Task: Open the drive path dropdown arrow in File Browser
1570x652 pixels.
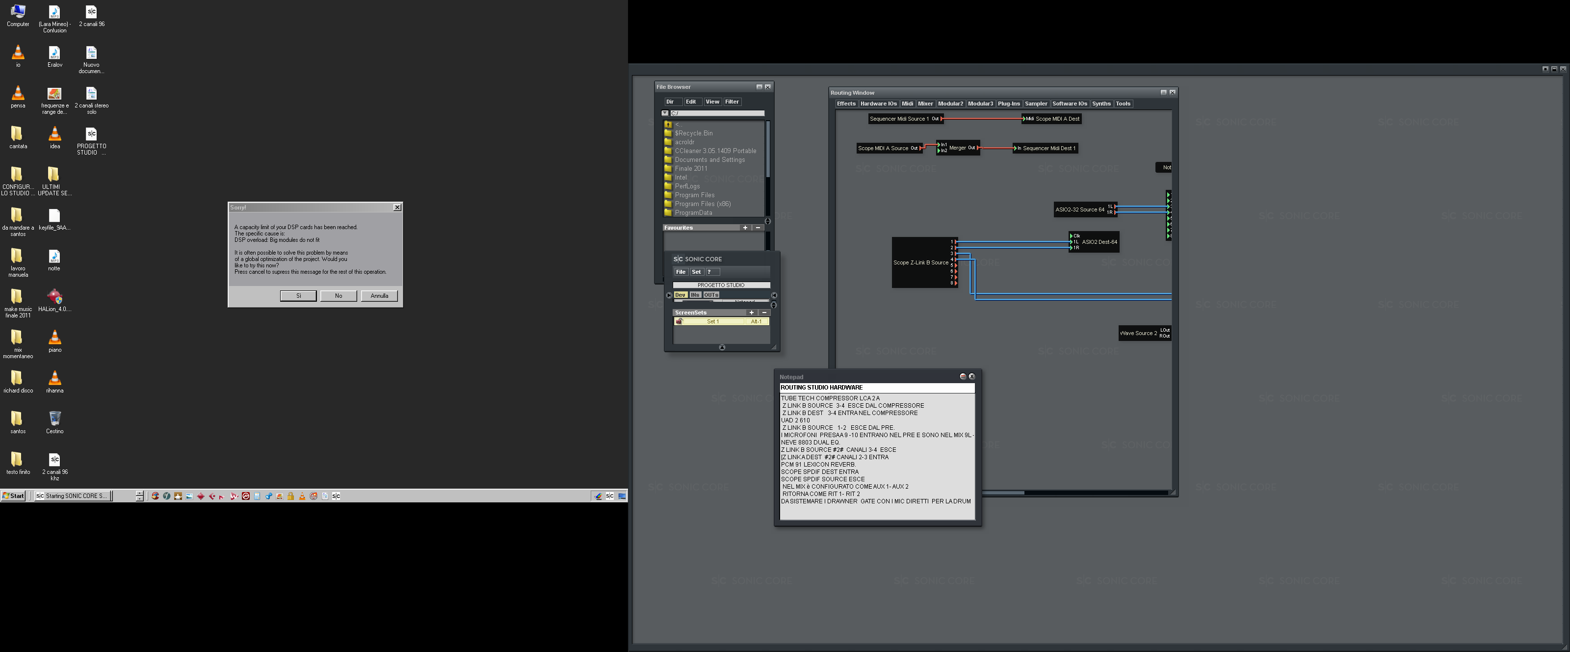Action: [665, 113]
